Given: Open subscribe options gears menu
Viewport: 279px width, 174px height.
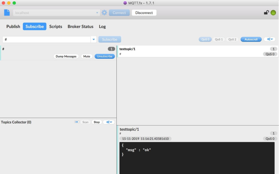Looking at the screenshot, I should click(x=269, y=39).
